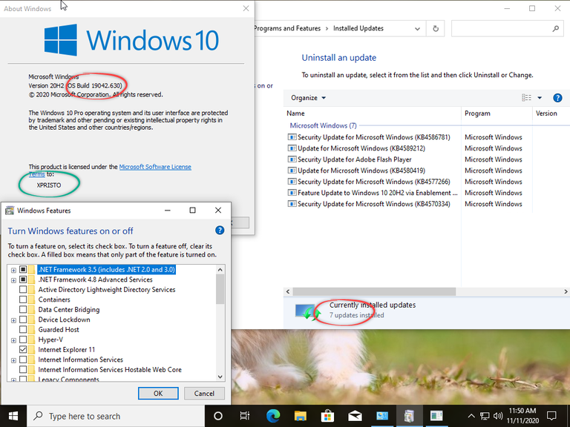
Task: Open File Explorer from taskbar
Action: [301, 416]
